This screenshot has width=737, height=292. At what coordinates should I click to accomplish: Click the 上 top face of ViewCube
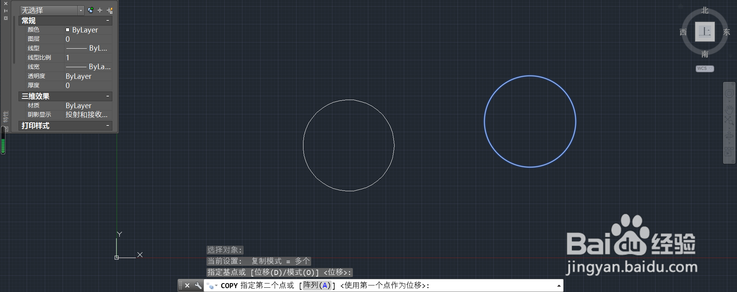point(705,32)
